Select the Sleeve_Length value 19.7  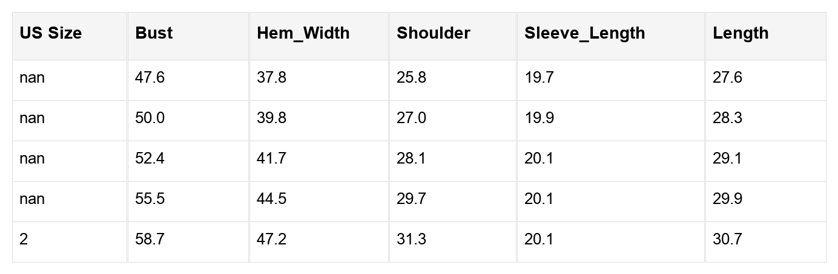click(539, 78)
